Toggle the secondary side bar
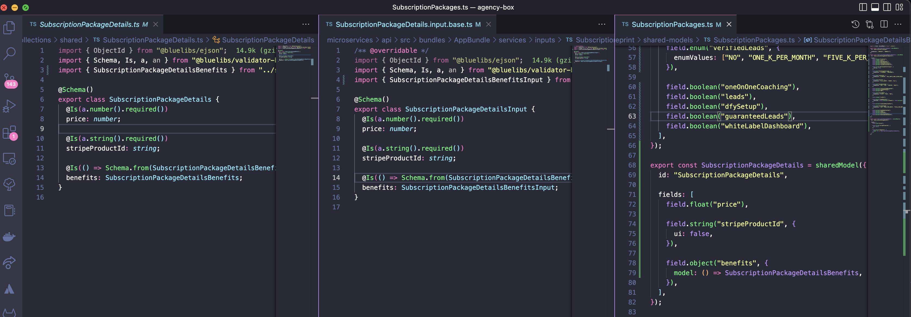This screenshot has height=317, width=911. point(888,7)
